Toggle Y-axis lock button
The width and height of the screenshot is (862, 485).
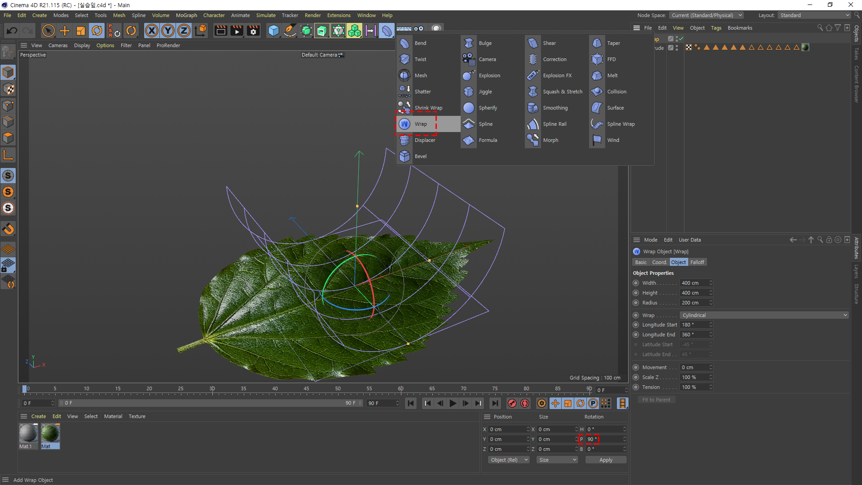pos(168,31)
